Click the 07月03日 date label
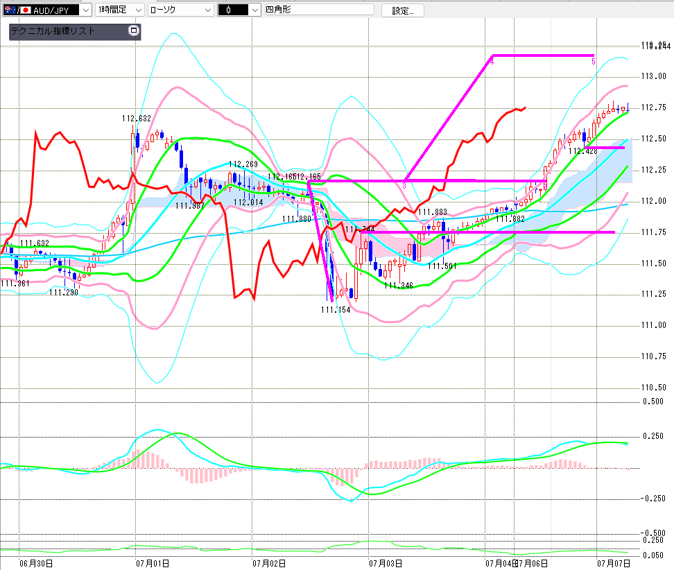674x570 pixels. click(x=386, y=563)
